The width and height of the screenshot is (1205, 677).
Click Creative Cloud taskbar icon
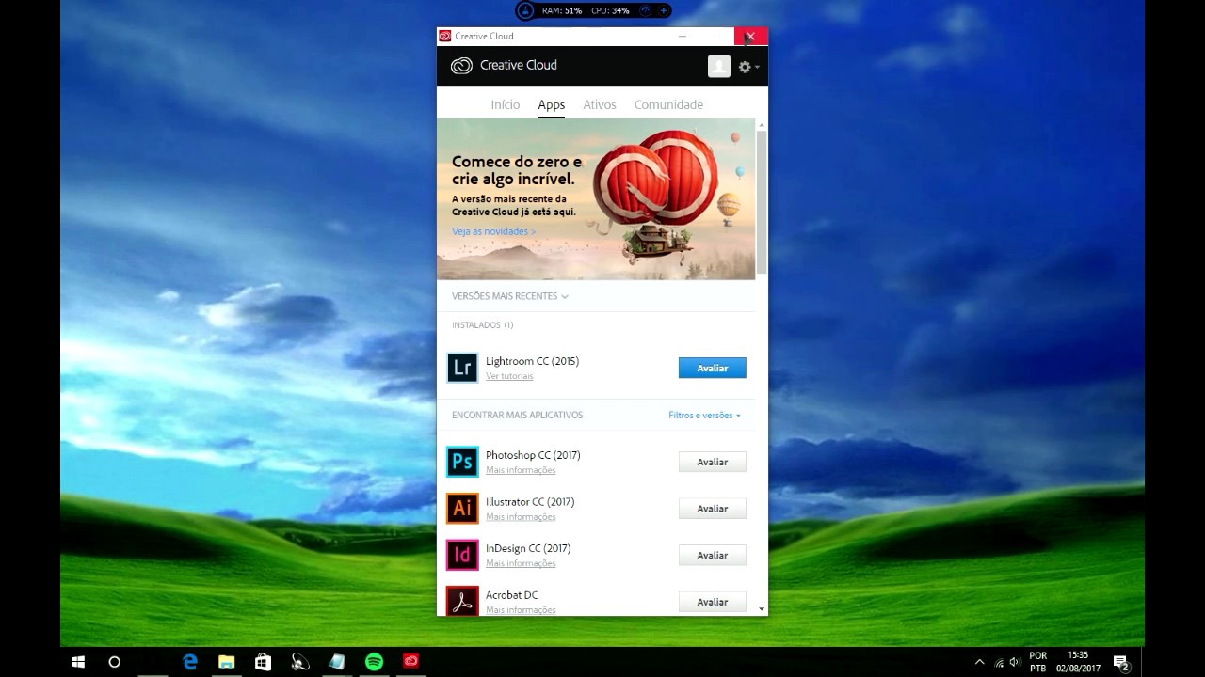point(411,662)
